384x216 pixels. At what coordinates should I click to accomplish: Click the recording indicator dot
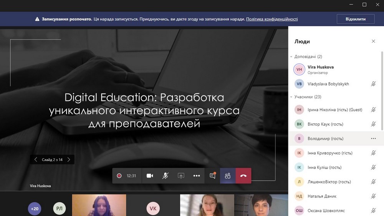tap(119, 176)
